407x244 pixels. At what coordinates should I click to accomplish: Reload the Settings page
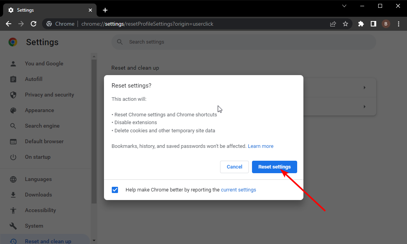tap(33, 24)
